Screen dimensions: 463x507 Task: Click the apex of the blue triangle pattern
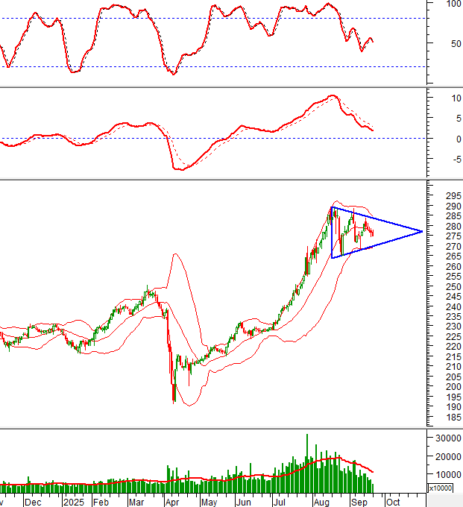[423, 231]
